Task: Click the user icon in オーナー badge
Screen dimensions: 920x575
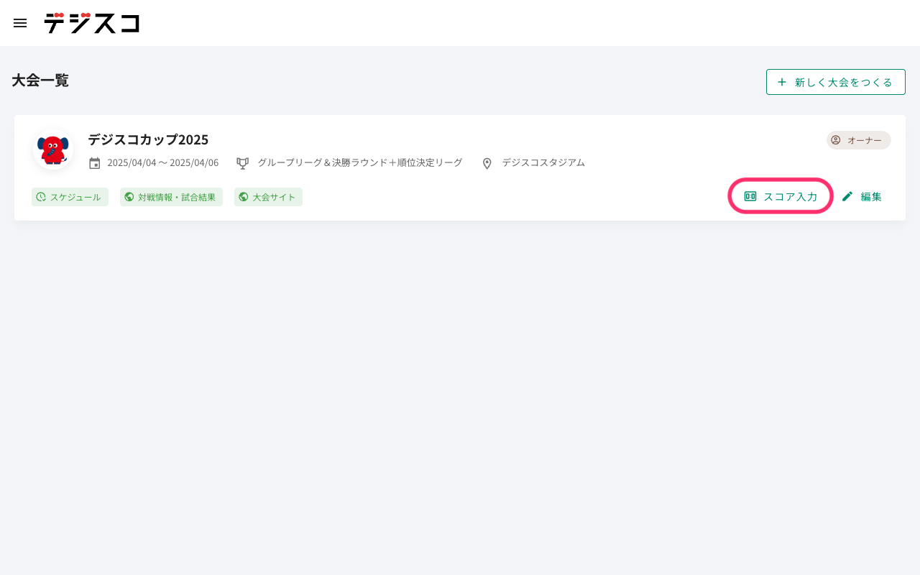Action: coord(836,140)
